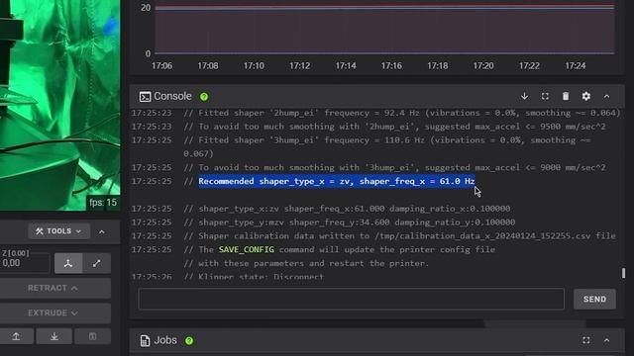Expand Jobs panel to fullscreen
The width and height of the screenshot is (634, 356).
(586, 340)
